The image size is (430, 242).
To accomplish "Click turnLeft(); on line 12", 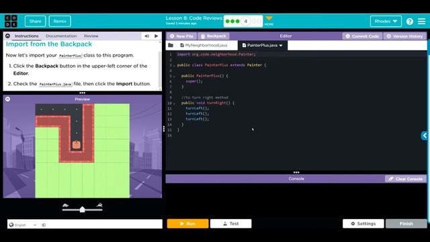I will tap(197, 114).
